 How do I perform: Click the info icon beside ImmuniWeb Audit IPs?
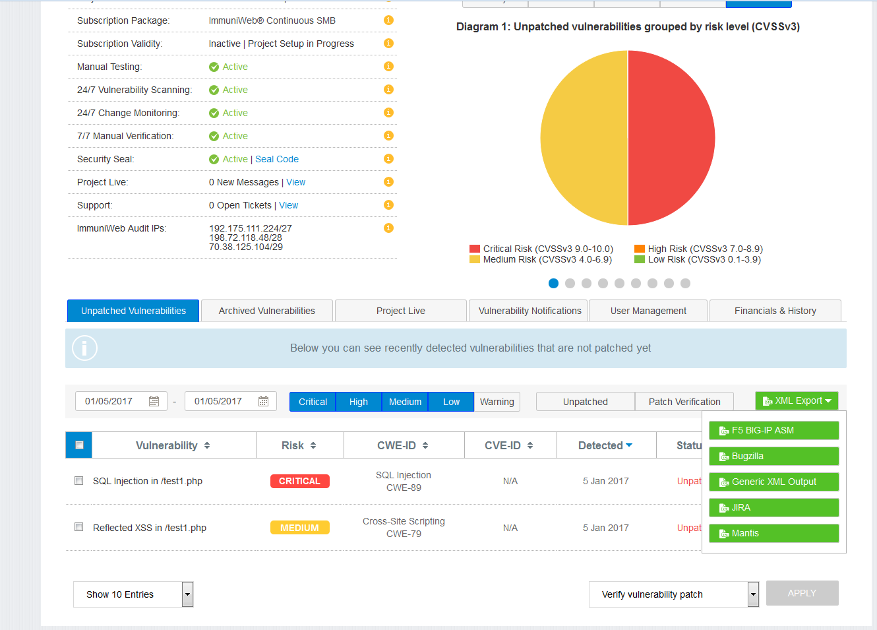pyautogui.click(x=388, y=228)
